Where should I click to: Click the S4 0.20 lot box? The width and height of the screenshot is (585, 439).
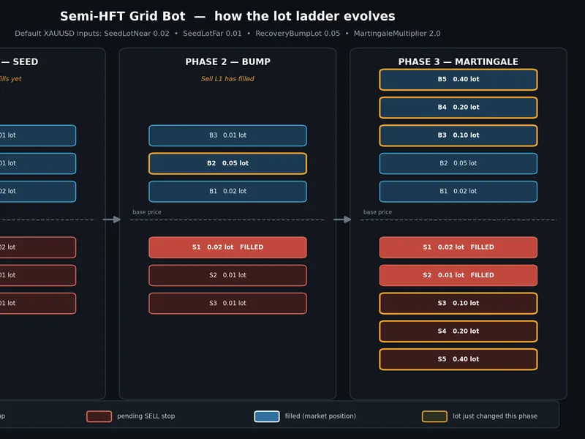click(458, 331)
